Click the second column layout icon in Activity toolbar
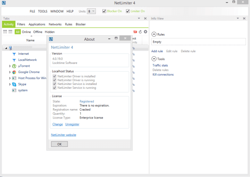Image resolution: width=250 pixels, height=177 pixels. (x=10, y=32)
